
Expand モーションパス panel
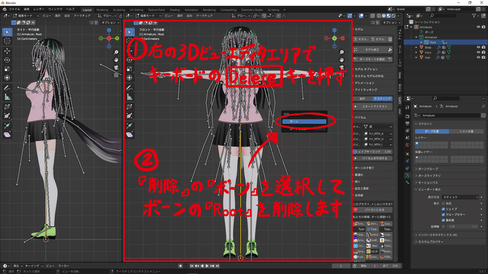[x=449, y=182]
